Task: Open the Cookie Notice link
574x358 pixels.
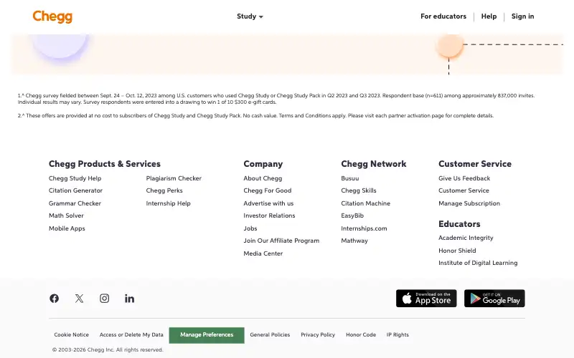Action: pyautogui.click(x=71, y=334)
